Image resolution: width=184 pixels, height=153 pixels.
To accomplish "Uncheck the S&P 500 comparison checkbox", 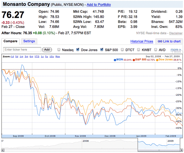I will point(102,49).
